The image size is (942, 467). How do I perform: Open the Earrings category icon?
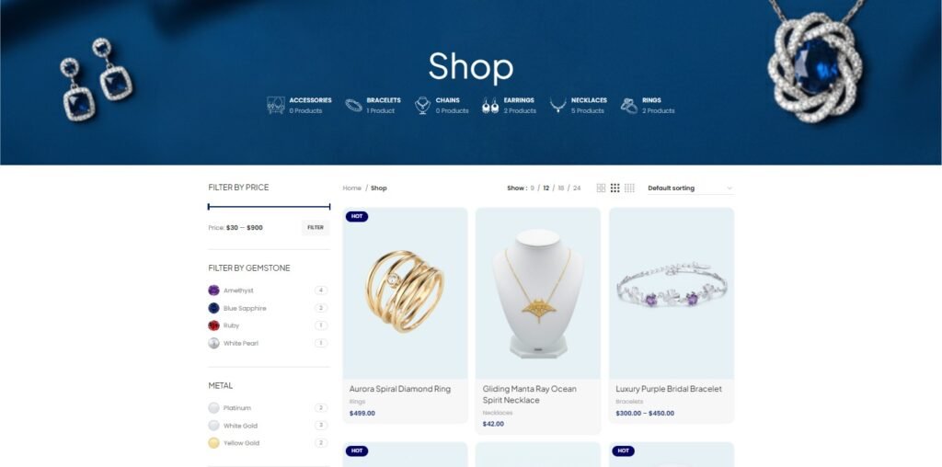click(490, 106)
